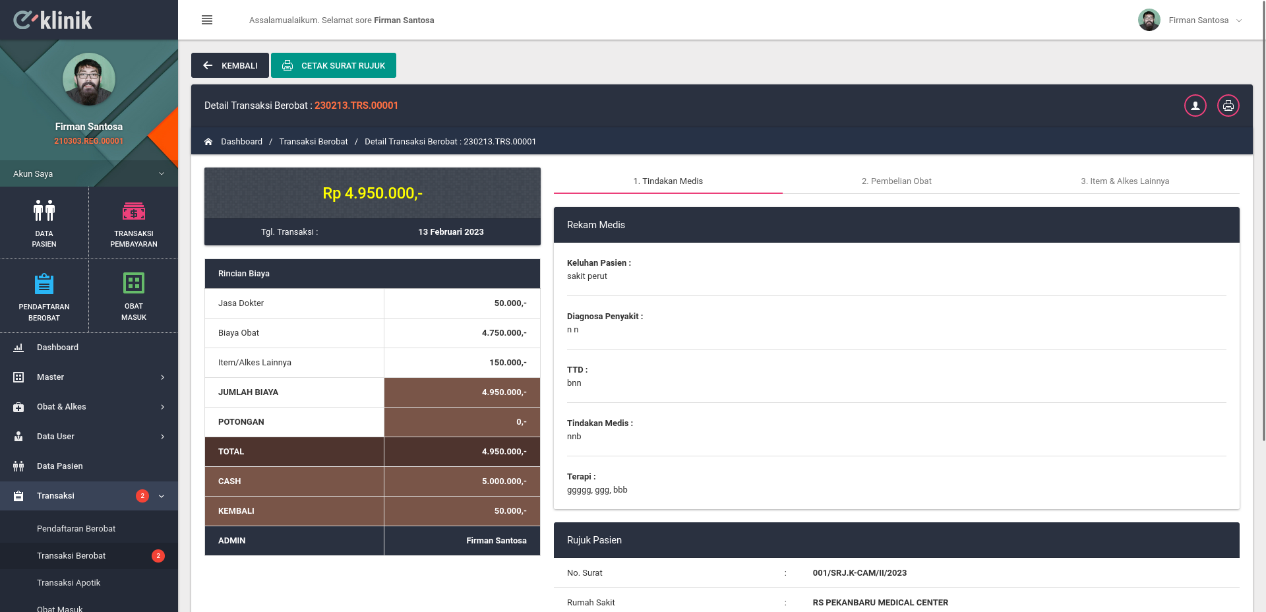1266x612 pixels.
Task: Switch to the Pembelian Obat tab
Action: coord(896,181)
